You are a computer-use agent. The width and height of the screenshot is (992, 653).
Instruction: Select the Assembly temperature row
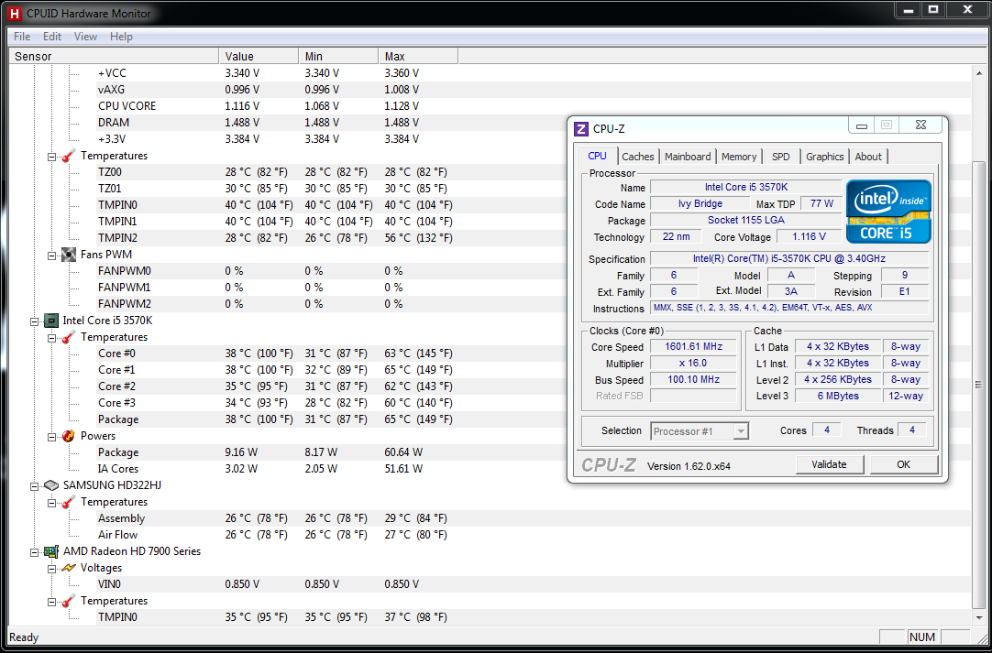[x=490, y=518]
